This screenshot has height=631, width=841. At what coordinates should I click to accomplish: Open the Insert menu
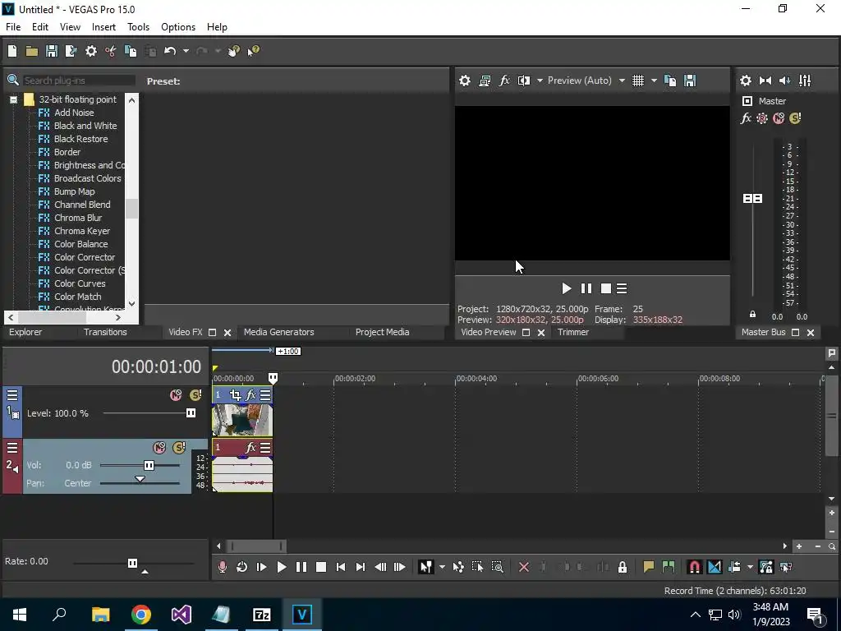[x=103, y=27]
